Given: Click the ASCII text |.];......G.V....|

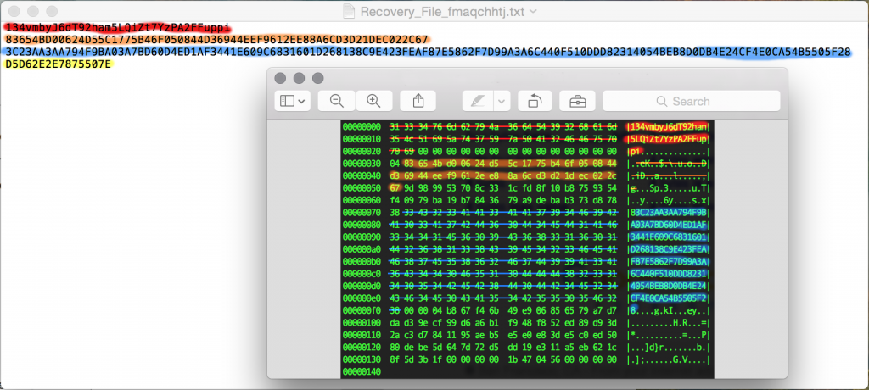Looking at the screenshot, I should 669,360.
